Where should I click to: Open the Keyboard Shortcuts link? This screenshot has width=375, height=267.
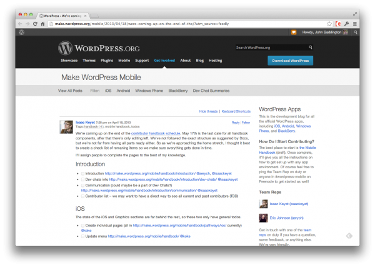pyautogui.click(x=236, y=111)
